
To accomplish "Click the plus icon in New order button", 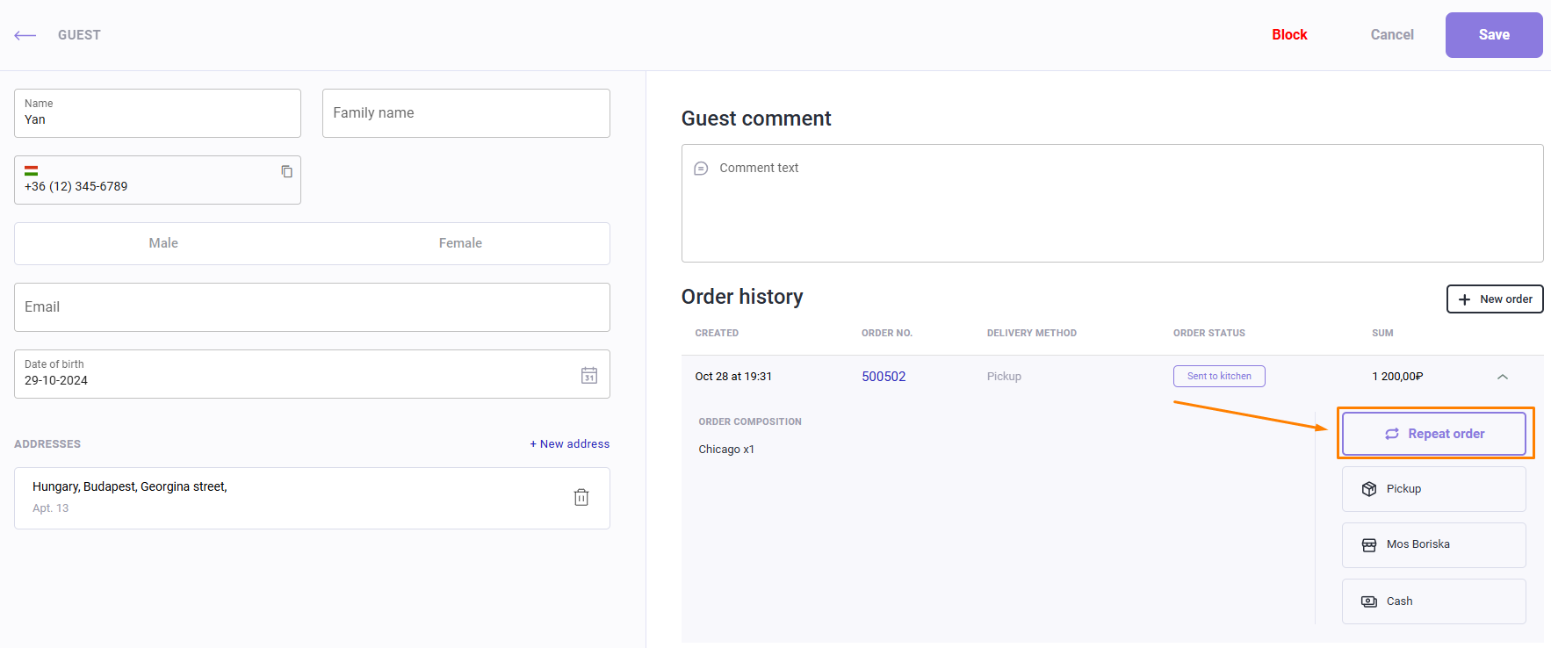I will coord(1464,299).
